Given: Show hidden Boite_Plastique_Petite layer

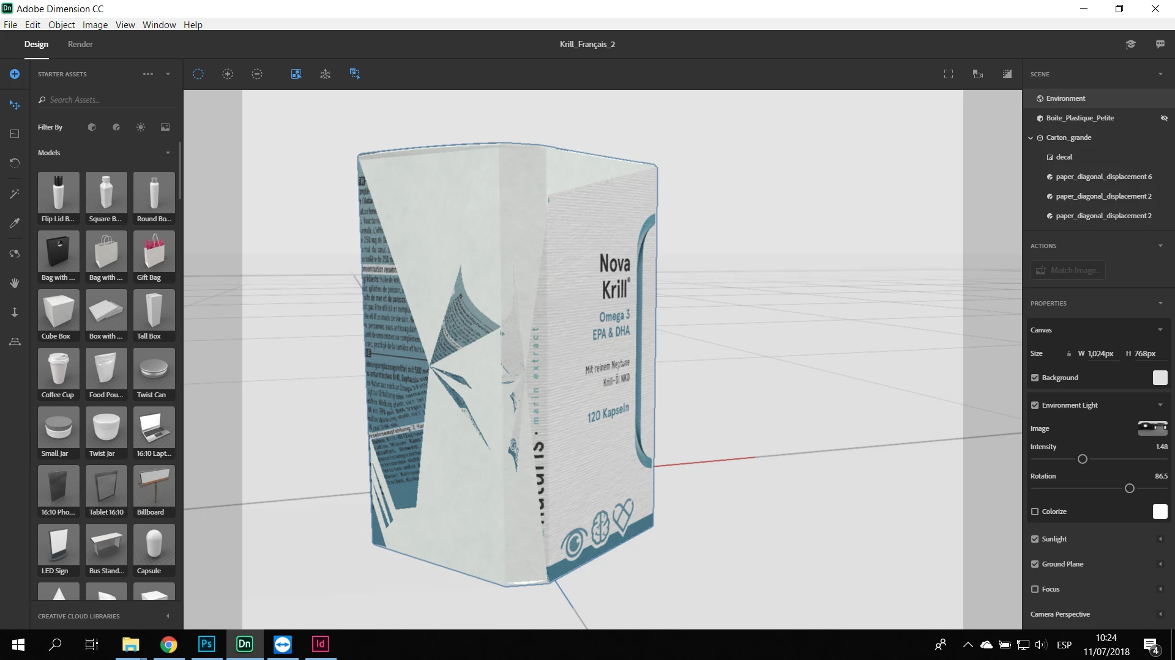Looking at the screenshot, I should click(x=1164, y=118).
